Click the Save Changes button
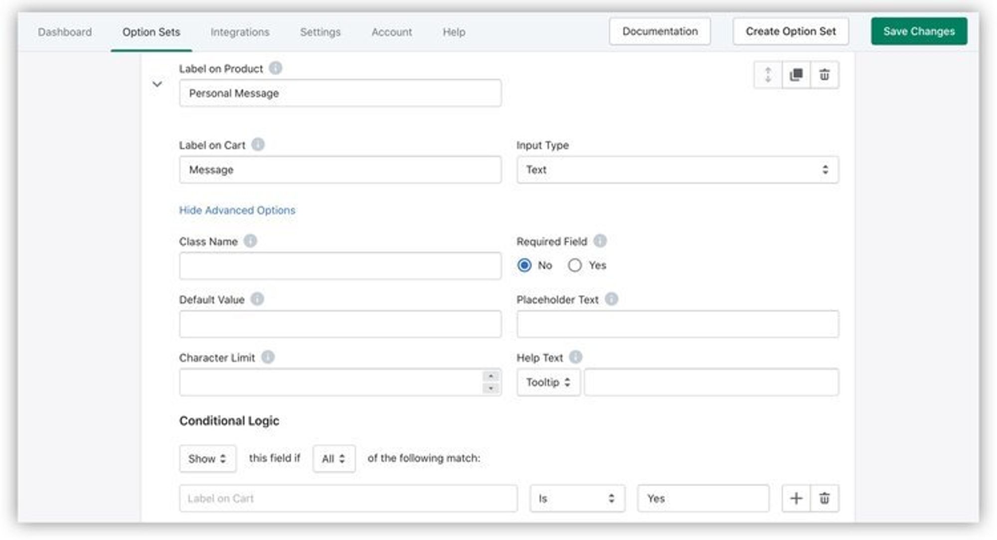 (x=919, y=31)
